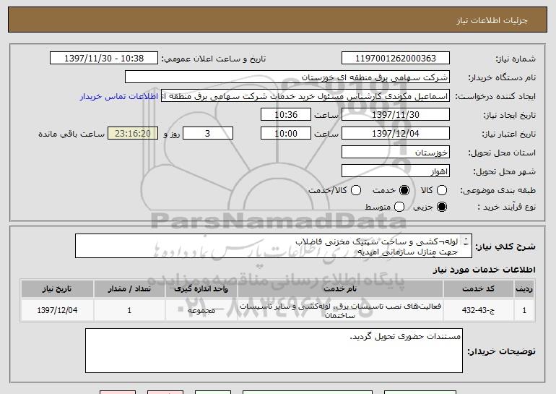The width and height of the screenshot is (556, 394).
Task: Select the کالا radio button
Action: pos(443,190)
